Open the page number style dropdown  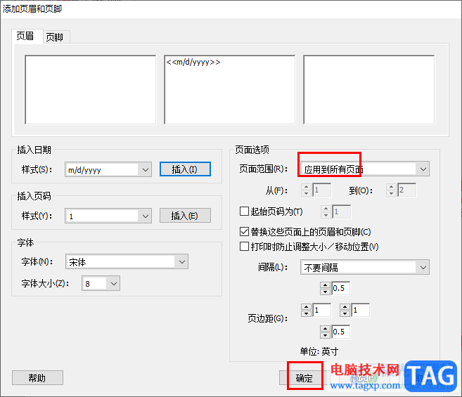click(x=146, y=216)
